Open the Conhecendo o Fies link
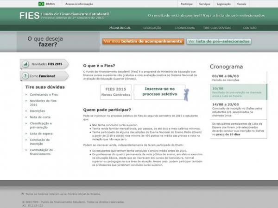 click(44, 94)
